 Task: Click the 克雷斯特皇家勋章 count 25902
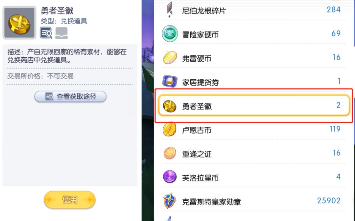[x=329, y=200]
